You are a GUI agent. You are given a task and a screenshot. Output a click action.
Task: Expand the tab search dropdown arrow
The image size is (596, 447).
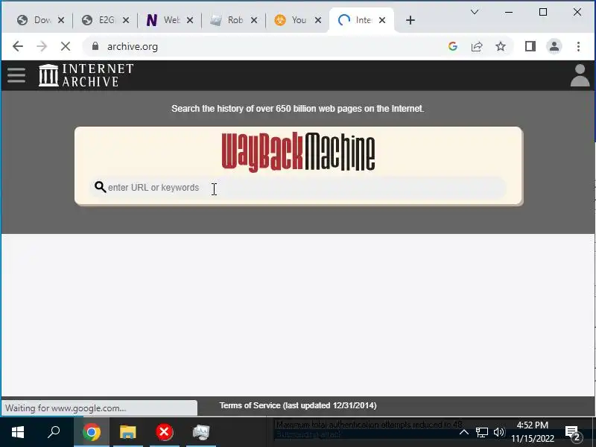[x=475, y=12]
